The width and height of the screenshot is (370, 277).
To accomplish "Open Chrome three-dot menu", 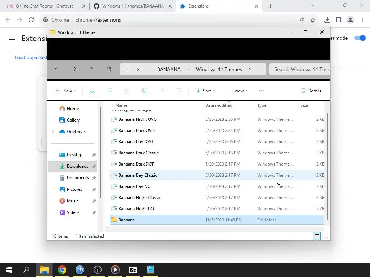I will [362, 20].
